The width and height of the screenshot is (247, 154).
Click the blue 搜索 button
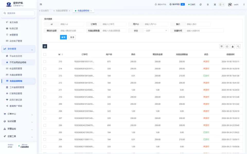[64, 37]
